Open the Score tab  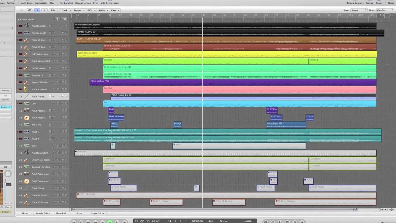(x=79, y=213)
